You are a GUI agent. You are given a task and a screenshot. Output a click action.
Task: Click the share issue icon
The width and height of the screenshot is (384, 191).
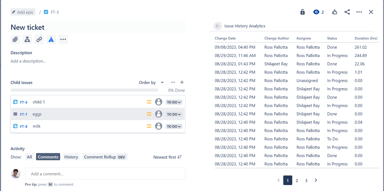coord(347,12)
